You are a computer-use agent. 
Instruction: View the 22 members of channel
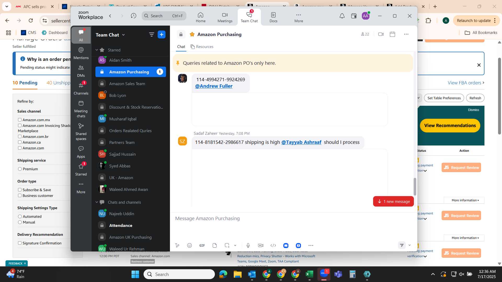(x=365, y=34)
